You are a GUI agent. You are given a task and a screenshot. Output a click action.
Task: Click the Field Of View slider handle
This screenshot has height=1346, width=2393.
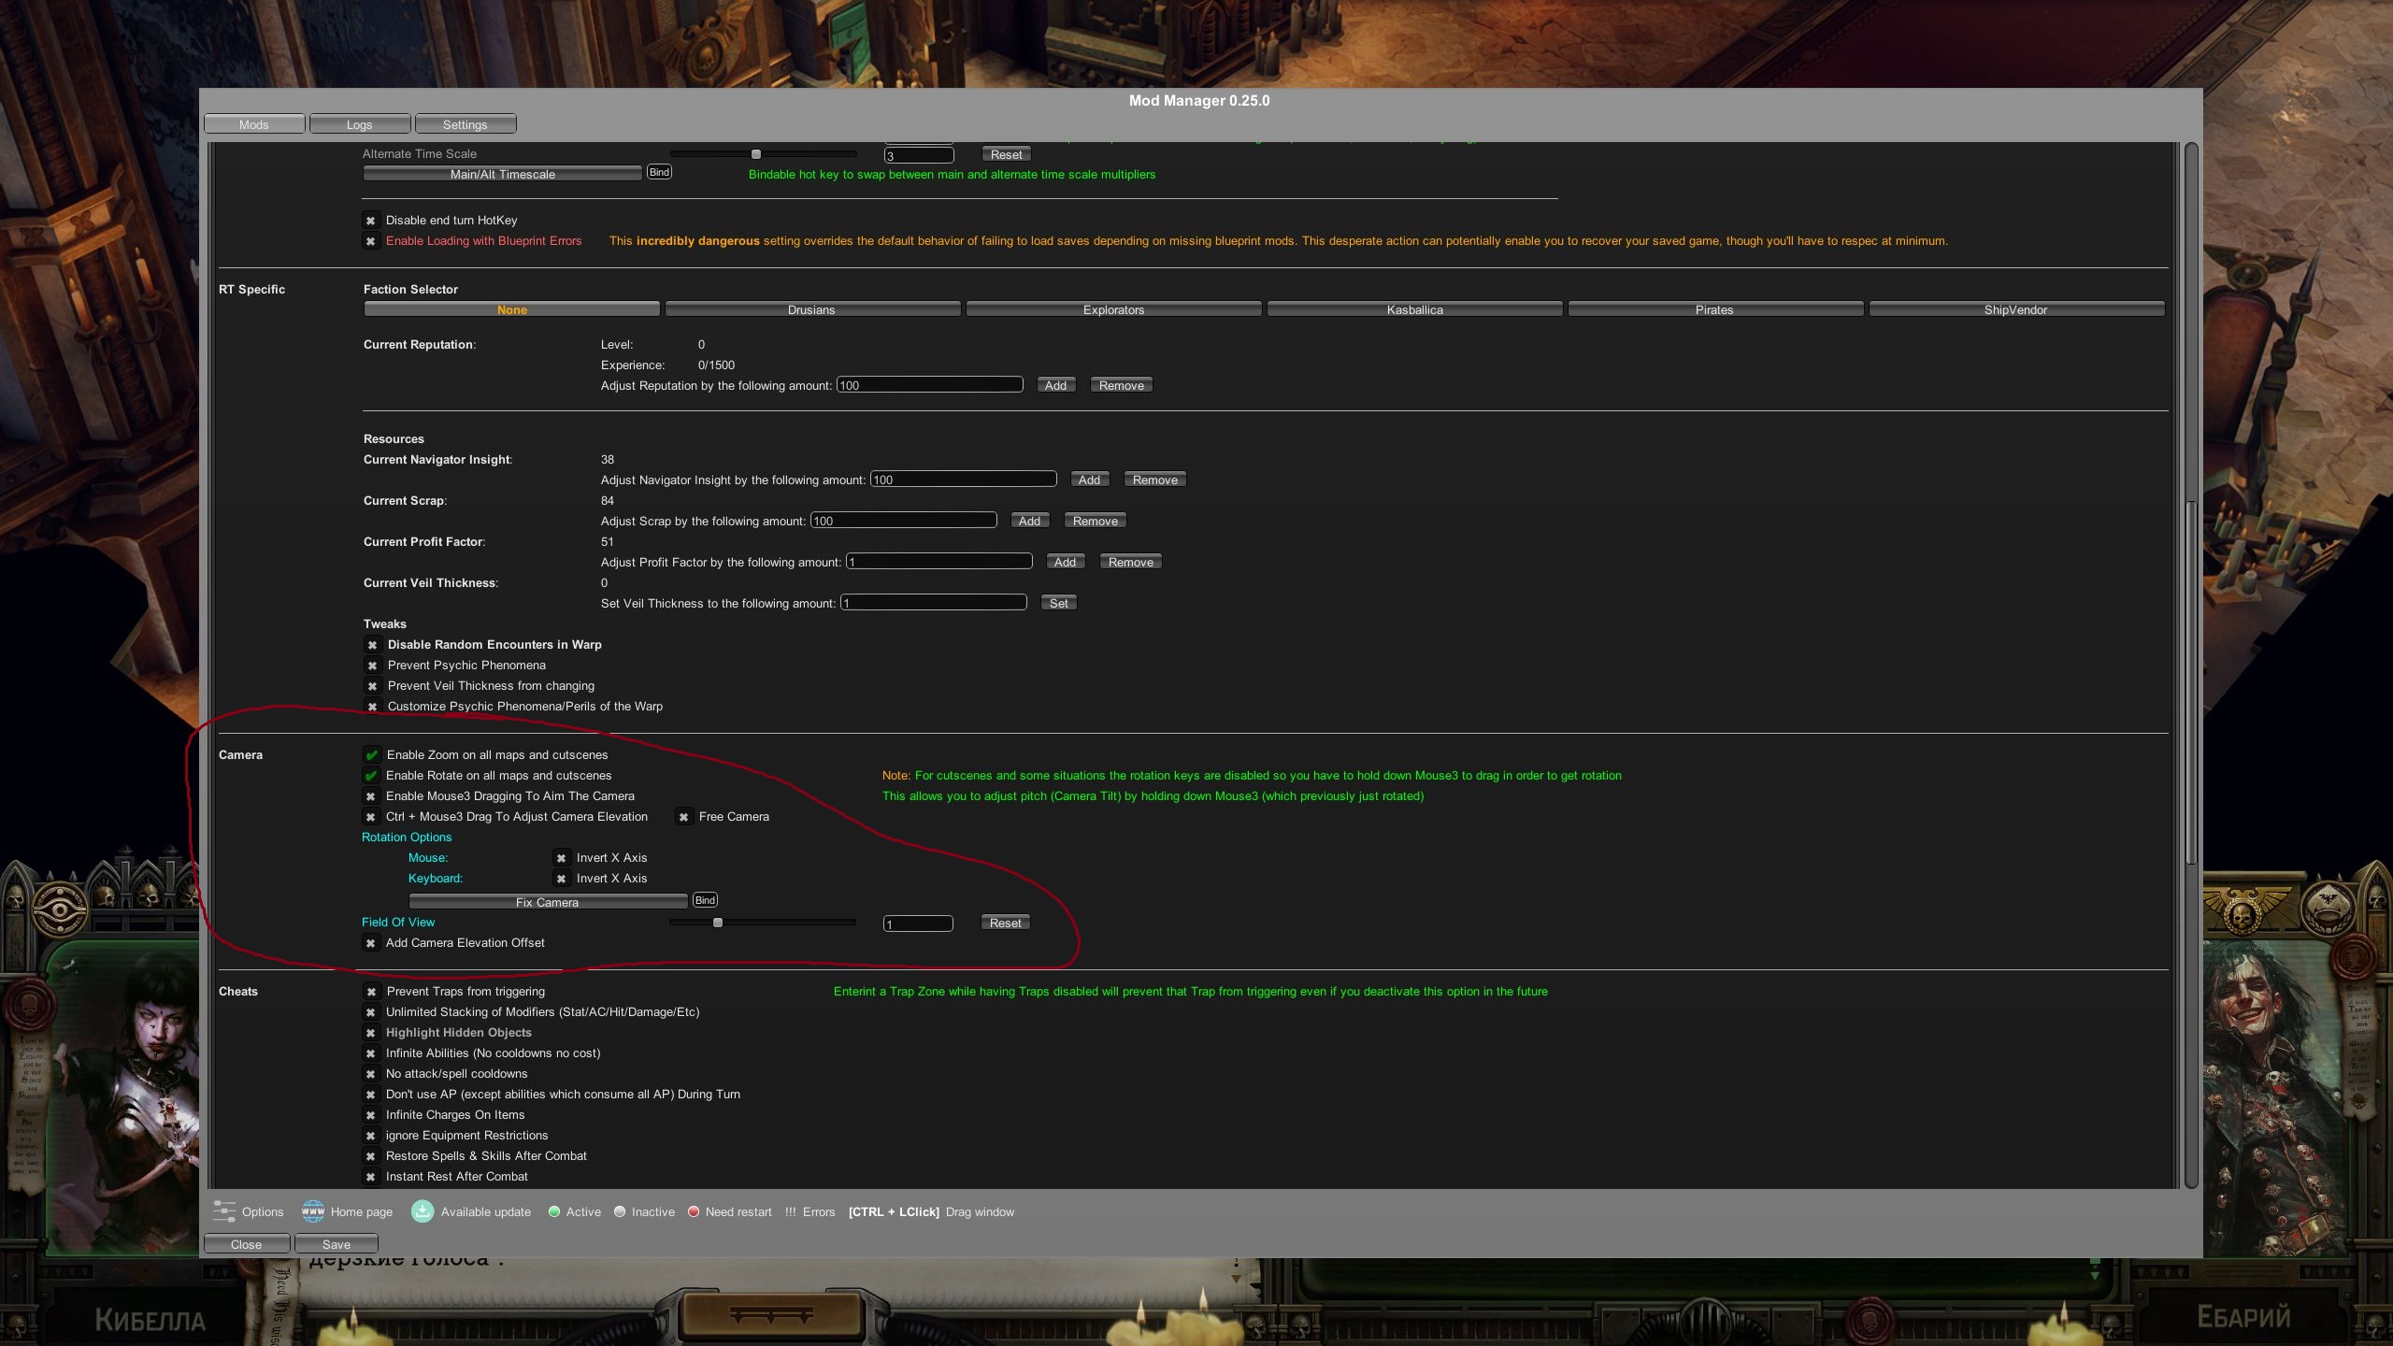pyautogui.click(x=718, y=923)
